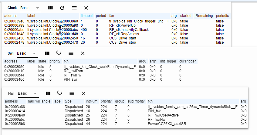Close the Swi panel
The width and height of the screenshot is (257, 135).
(x=83, y=53)
